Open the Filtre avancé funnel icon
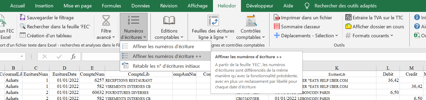426x100 pixels. tap(106, 21)
